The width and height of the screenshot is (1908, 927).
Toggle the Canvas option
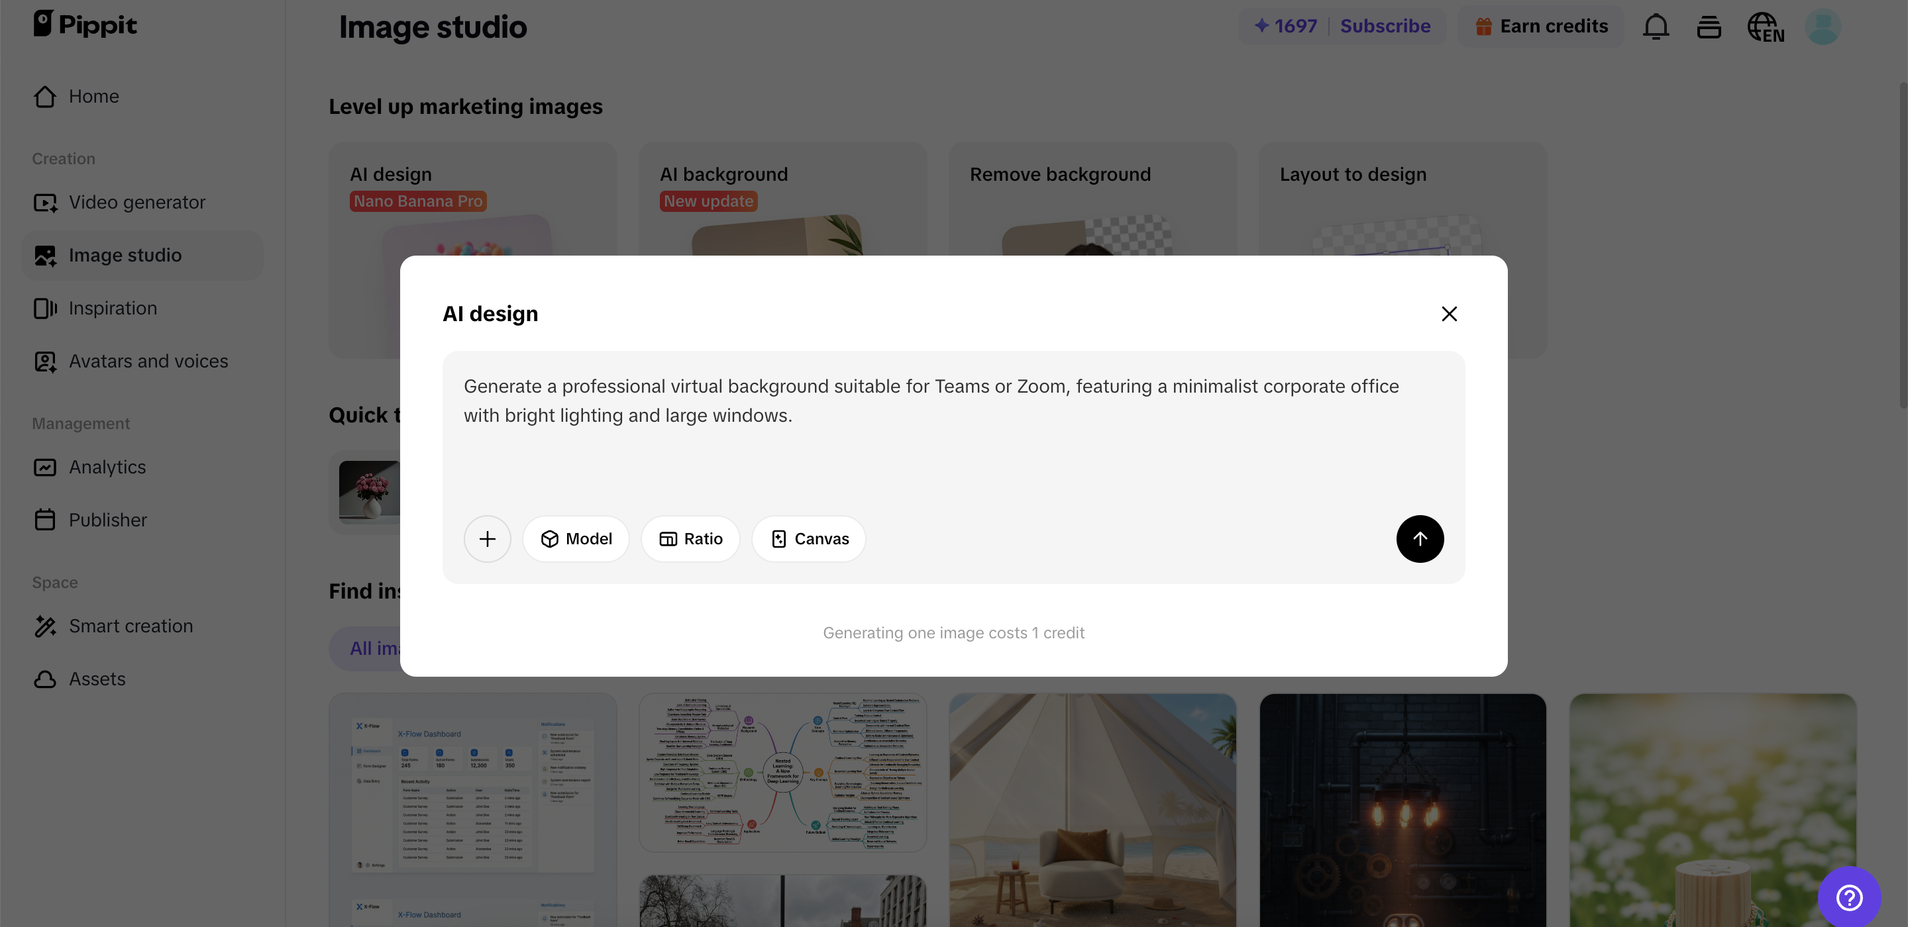tap(809, 539)
